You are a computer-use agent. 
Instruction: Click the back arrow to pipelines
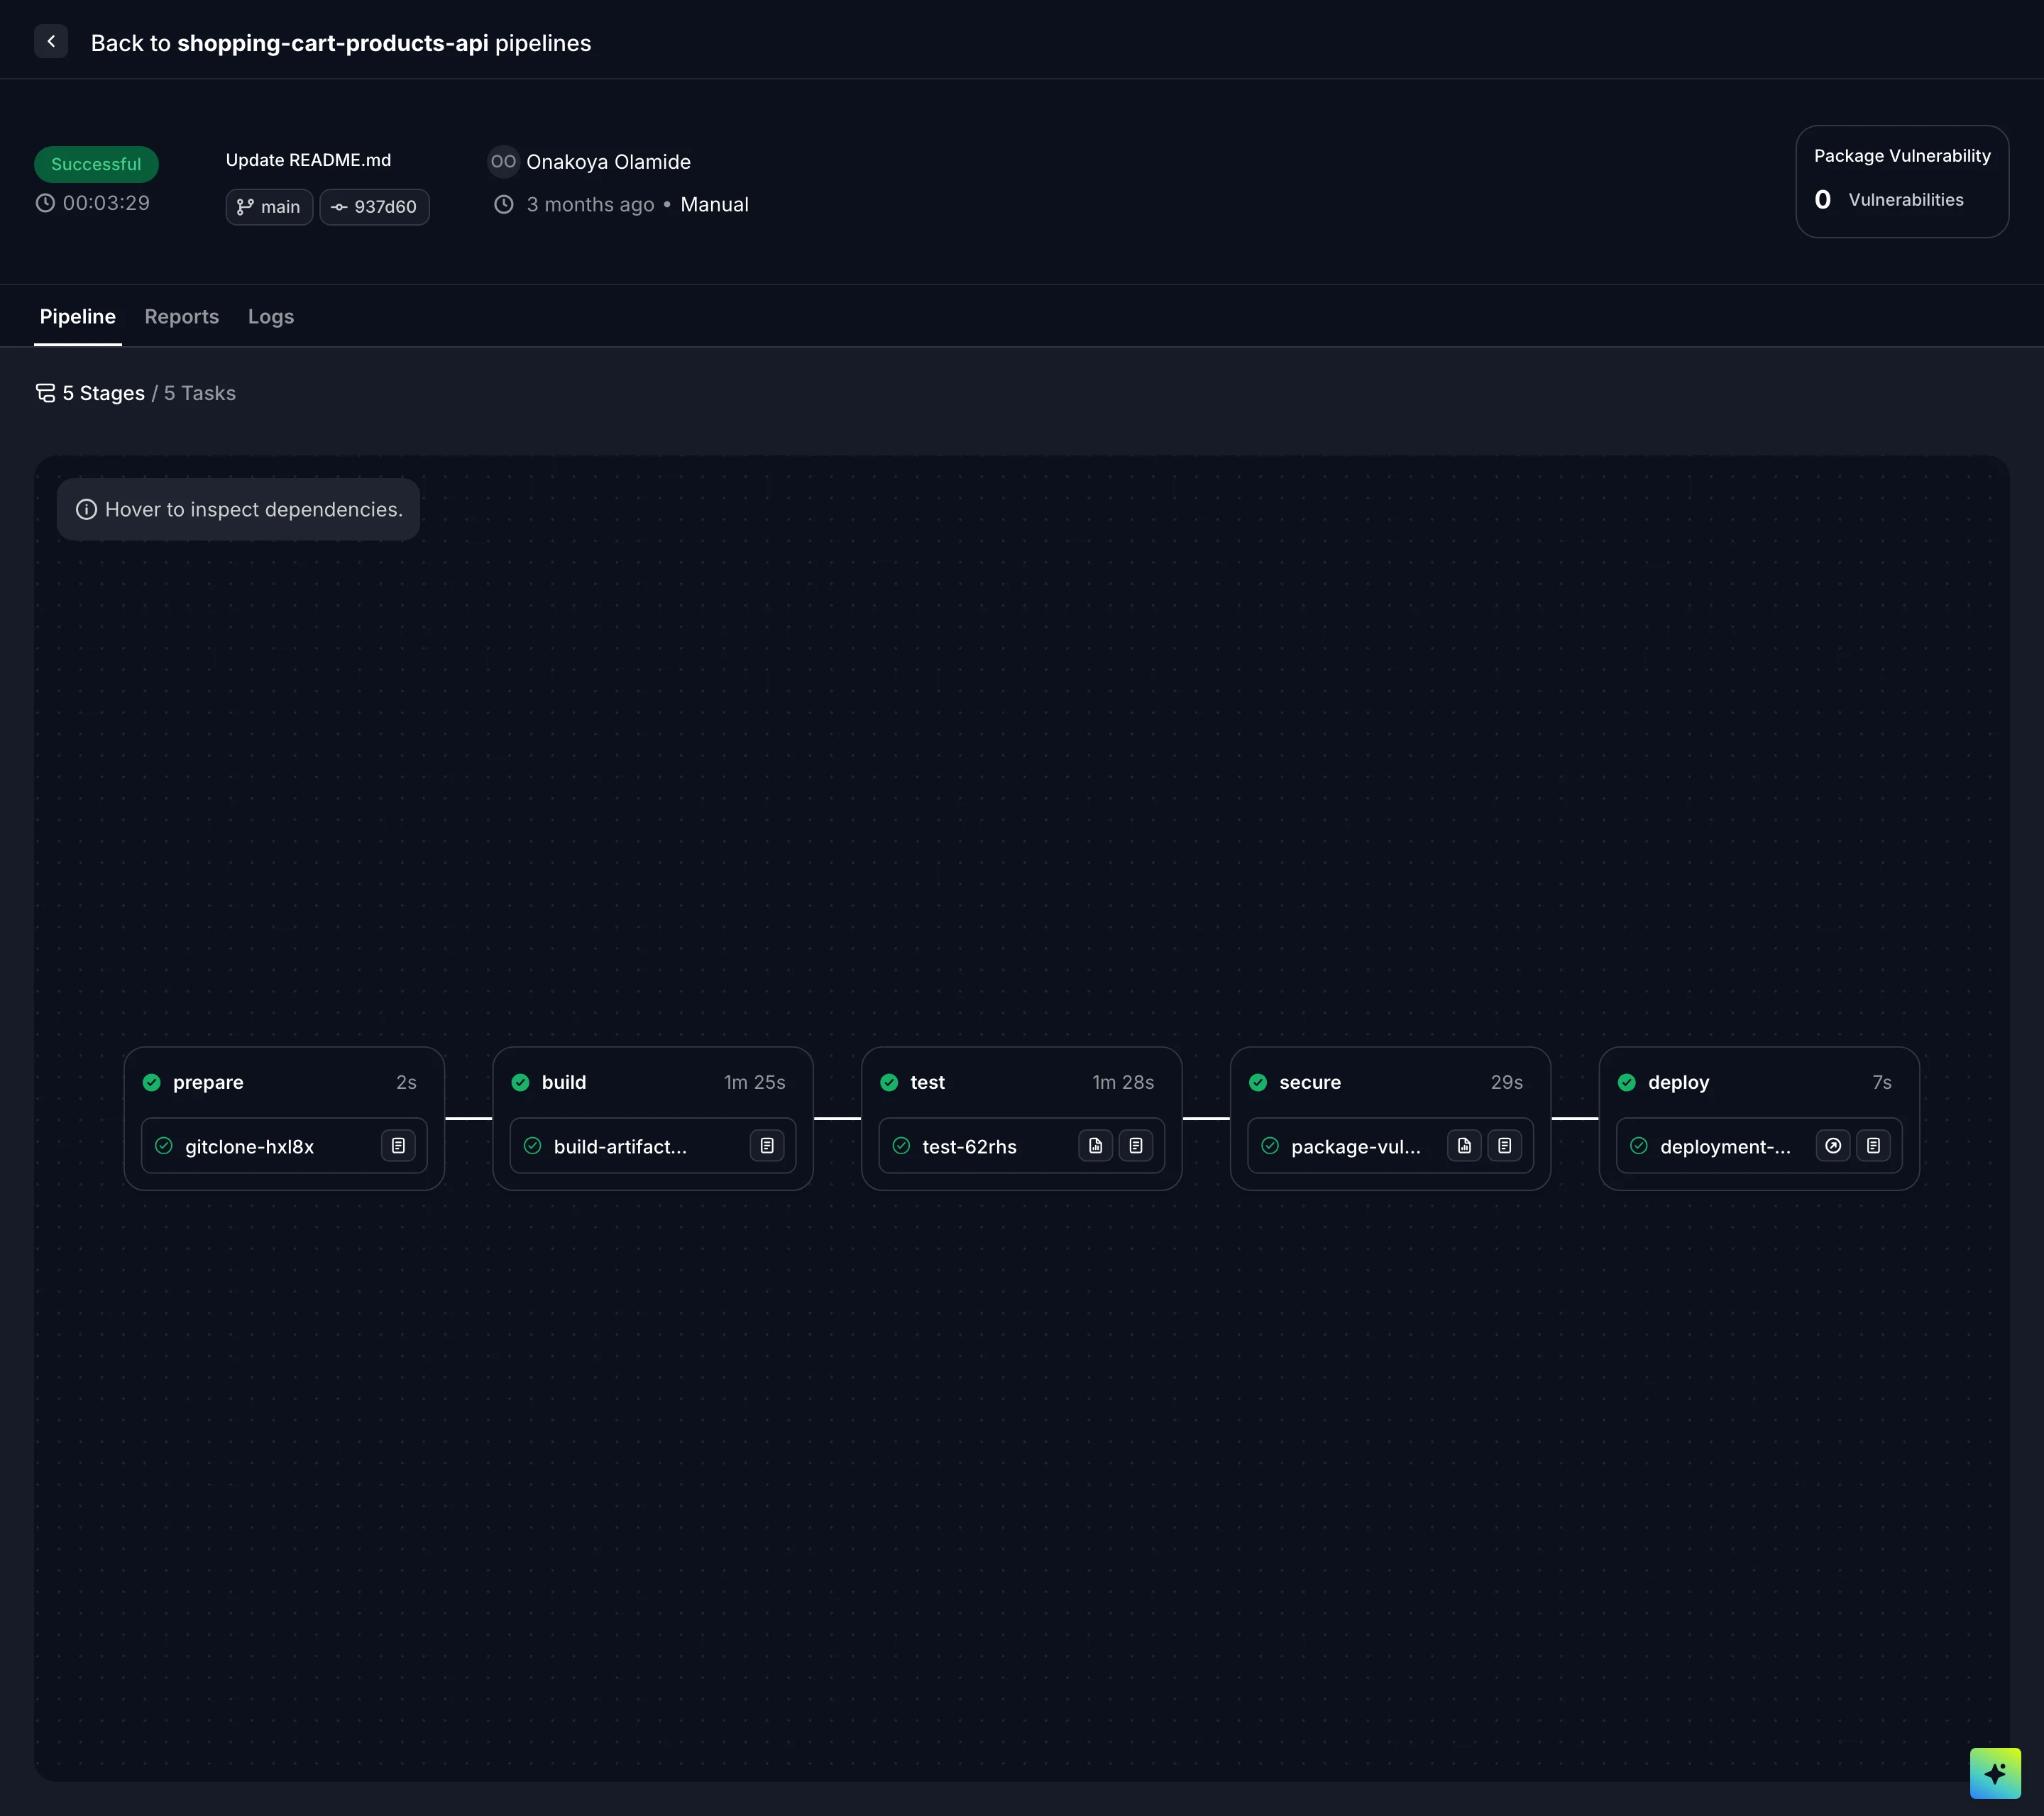click(51, 42)
